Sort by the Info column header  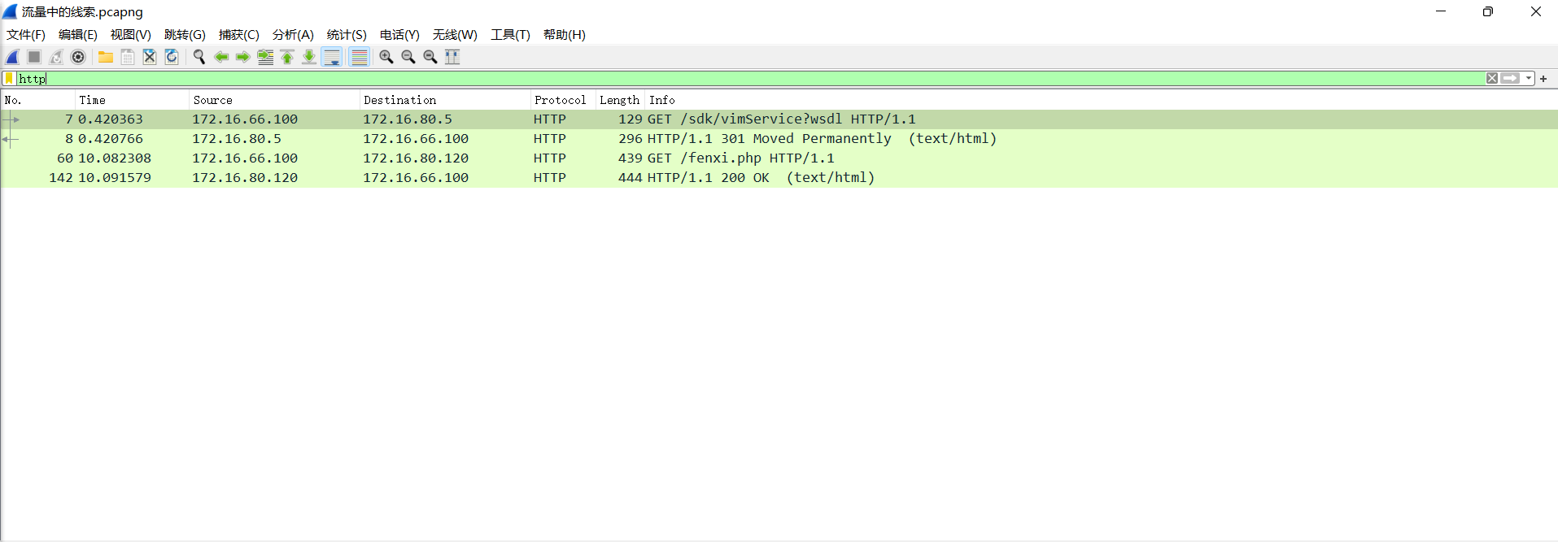click(x=1102, y=100)
